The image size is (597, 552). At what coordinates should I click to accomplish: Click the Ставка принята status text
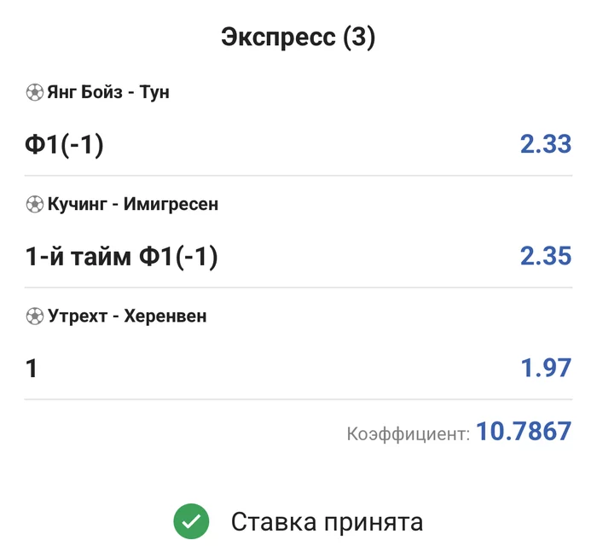tap(327, 521)
